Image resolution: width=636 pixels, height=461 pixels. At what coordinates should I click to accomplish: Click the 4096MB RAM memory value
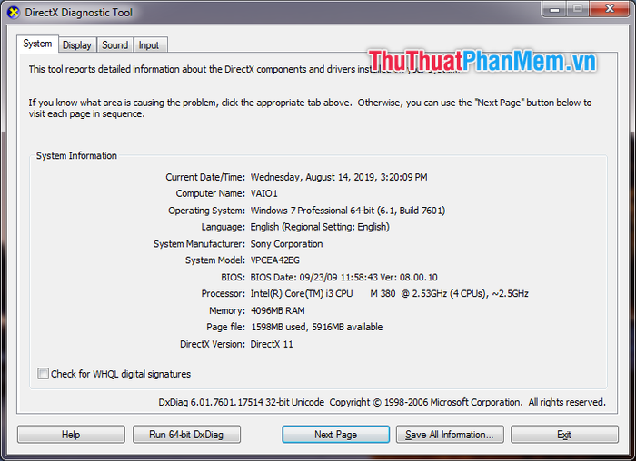278,310
